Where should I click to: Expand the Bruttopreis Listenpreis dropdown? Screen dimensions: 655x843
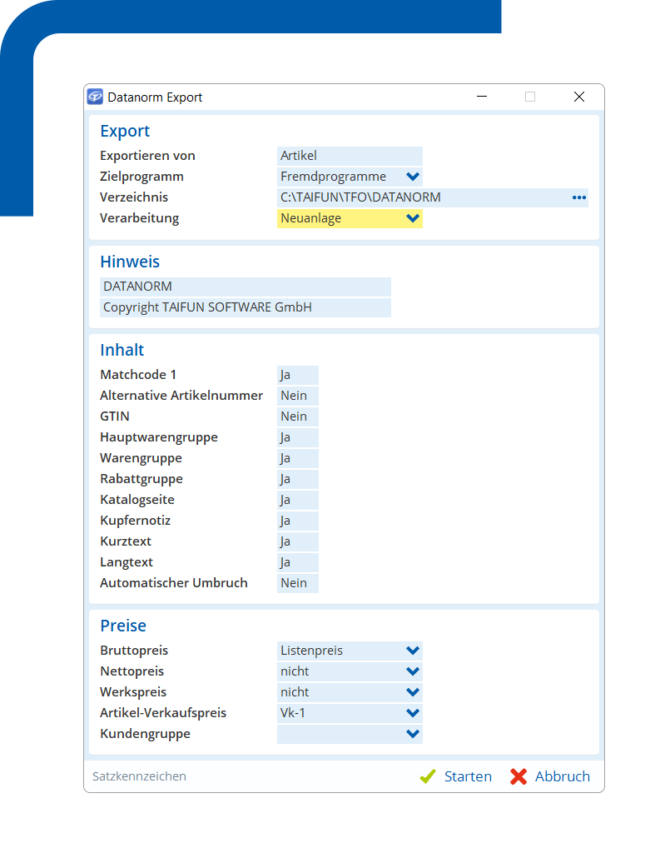click(412, 651)
